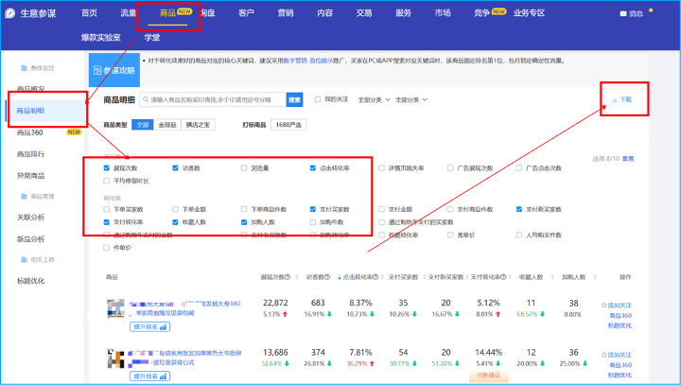Enable the 浏览量 checkbox
This screenshot has height=385, width=681.
coord(244,167)
